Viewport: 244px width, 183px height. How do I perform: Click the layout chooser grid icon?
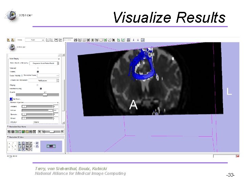(128, 40)
